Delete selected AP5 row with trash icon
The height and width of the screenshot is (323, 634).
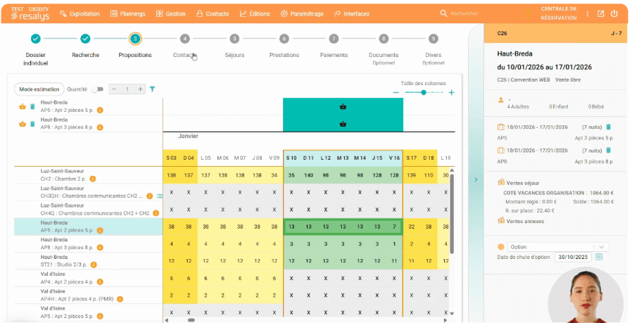tap(32, 107)
